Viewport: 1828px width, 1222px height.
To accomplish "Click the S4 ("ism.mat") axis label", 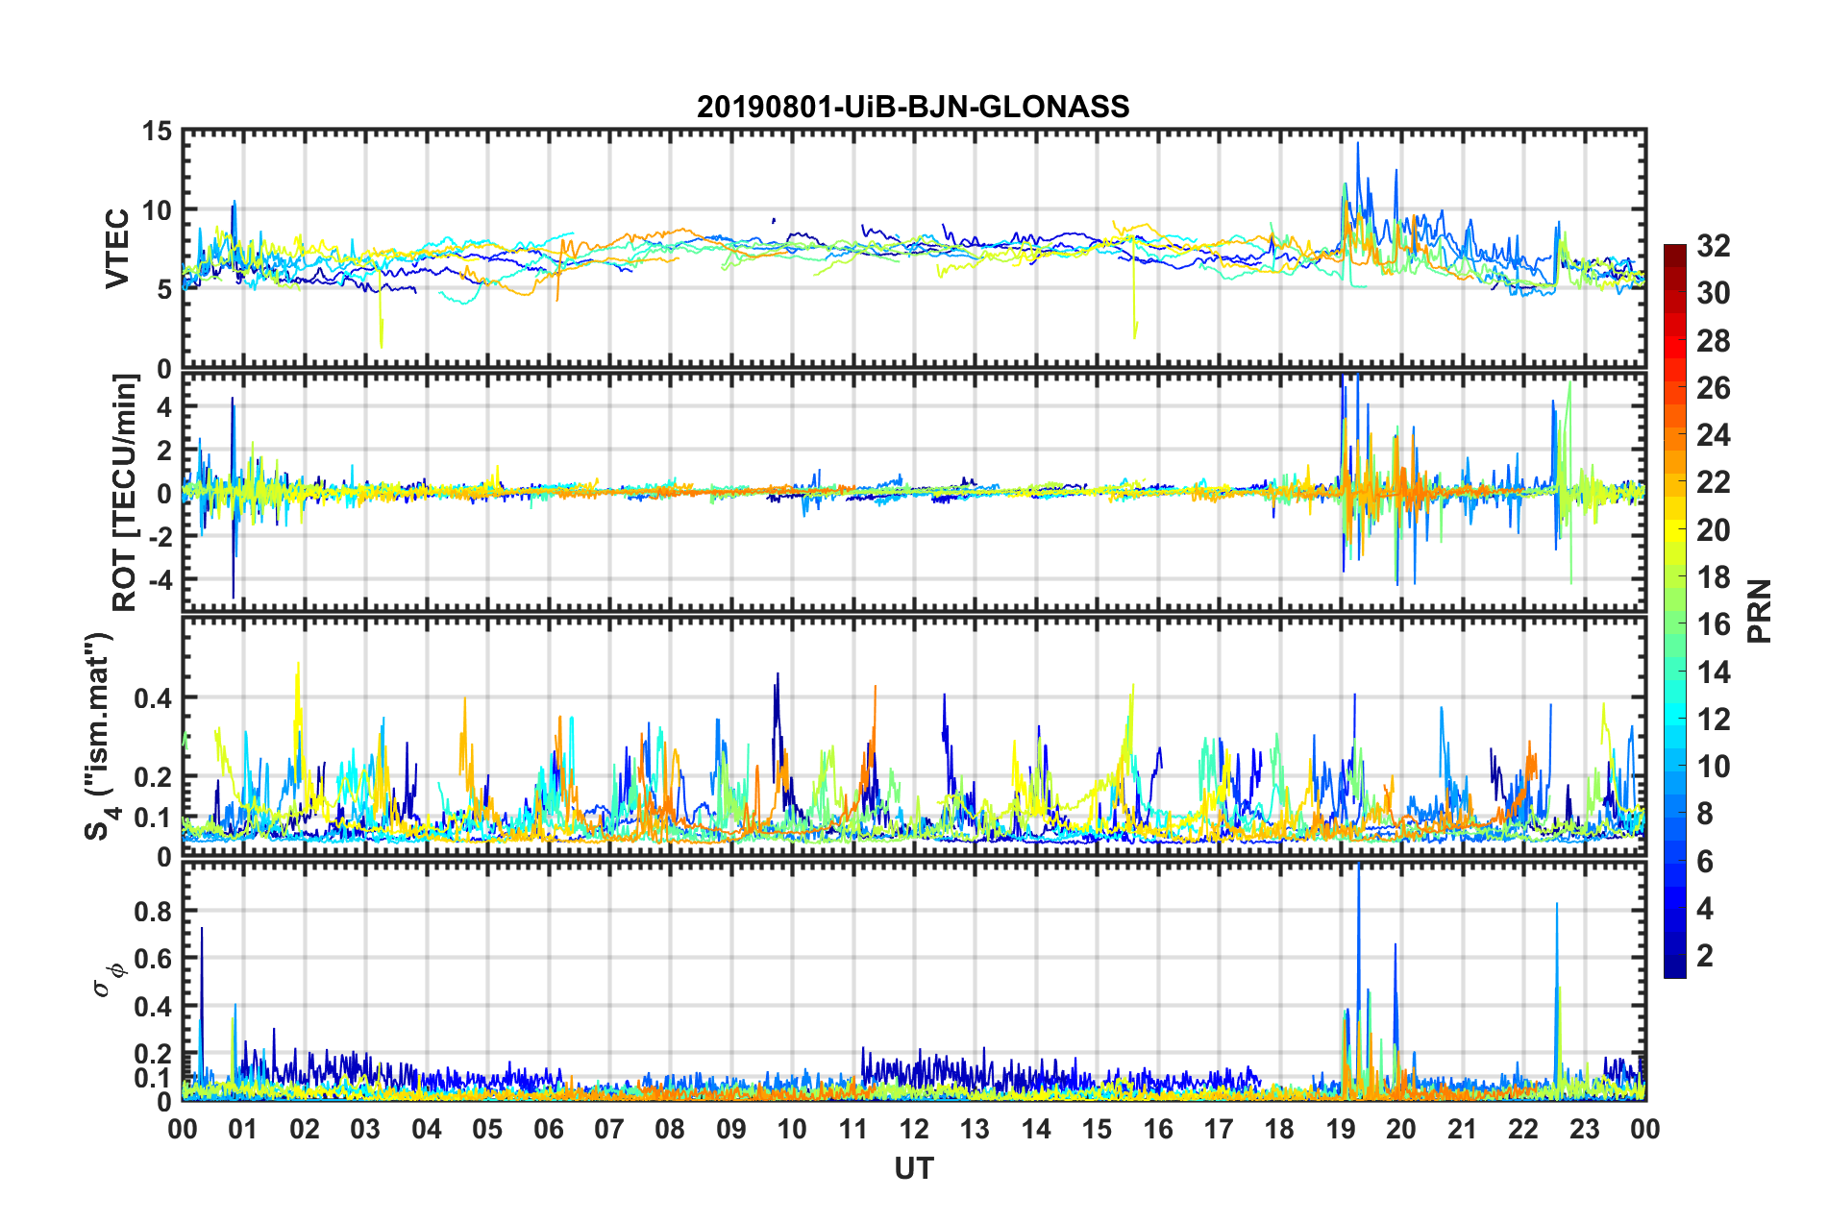I will (100, 736).
